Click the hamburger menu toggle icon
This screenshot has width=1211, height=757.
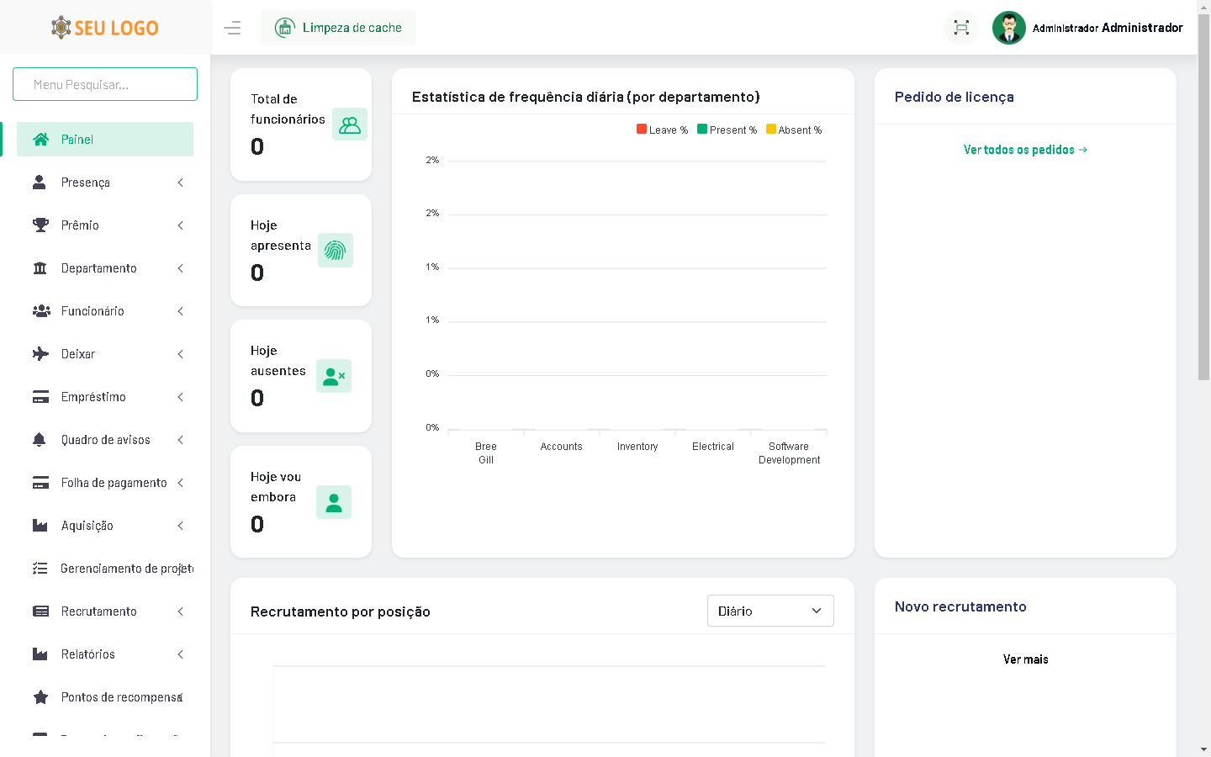coord(232,28)
